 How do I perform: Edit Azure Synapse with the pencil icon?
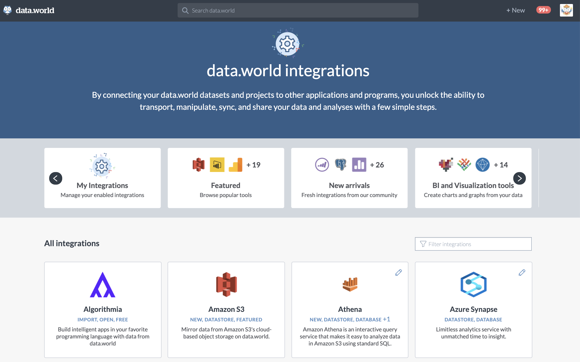522,273
